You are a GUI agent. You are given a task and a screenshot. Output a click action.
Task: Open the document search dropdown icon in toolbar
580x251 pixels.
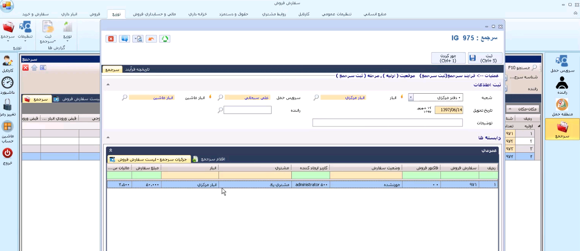(x=138, y=39)
